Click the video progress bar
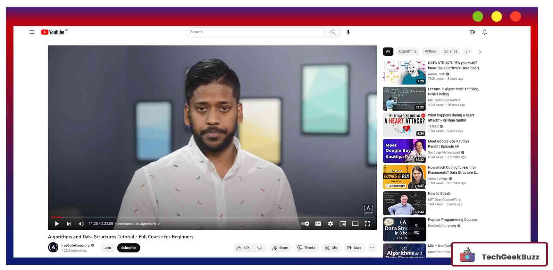Viewport: 553px width, 270px height. click(x=212, y=217)
